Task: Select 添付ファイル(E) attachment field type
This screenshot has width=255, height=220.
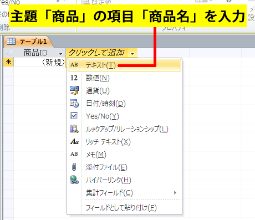Action: 124,167
